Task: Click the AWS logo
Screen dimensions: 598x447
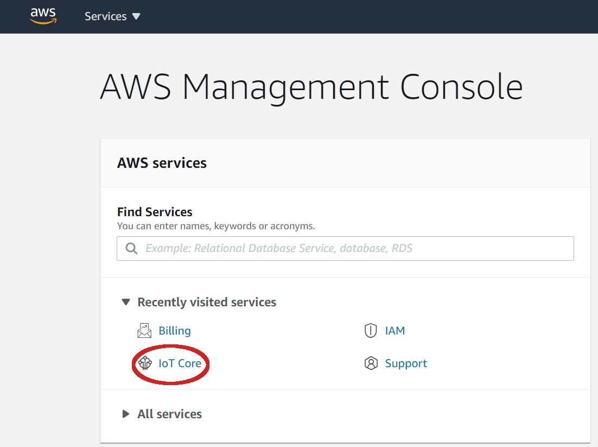Action: click(x=43, y=16)
